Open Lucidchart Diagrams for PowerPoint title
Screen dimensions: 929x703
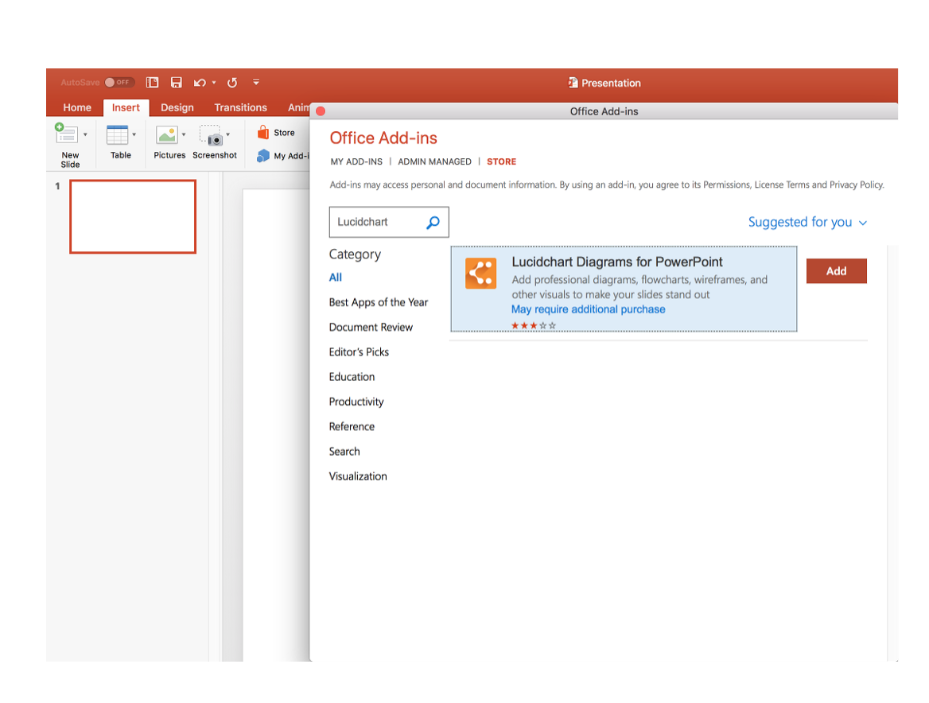[x=616, y=262]
